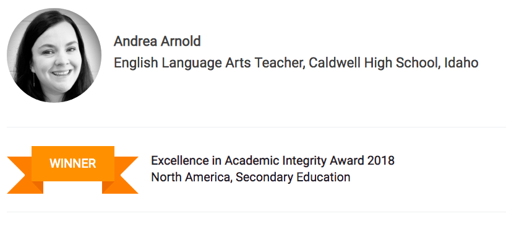506x229 pixels.
Task: Click the surname Arnold
Action: [x=179, y=41]
